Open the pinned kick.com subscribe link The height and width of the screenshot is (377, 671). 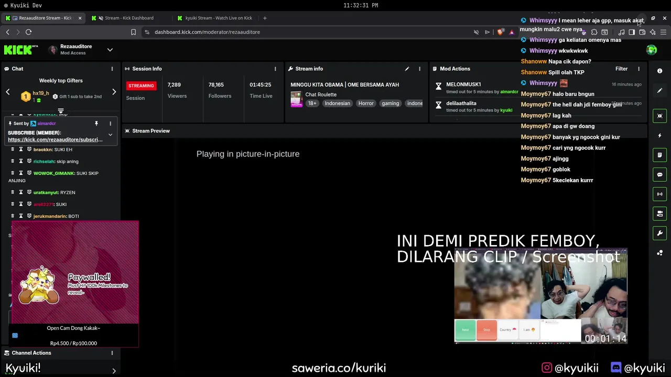click(x=55, y=140)
